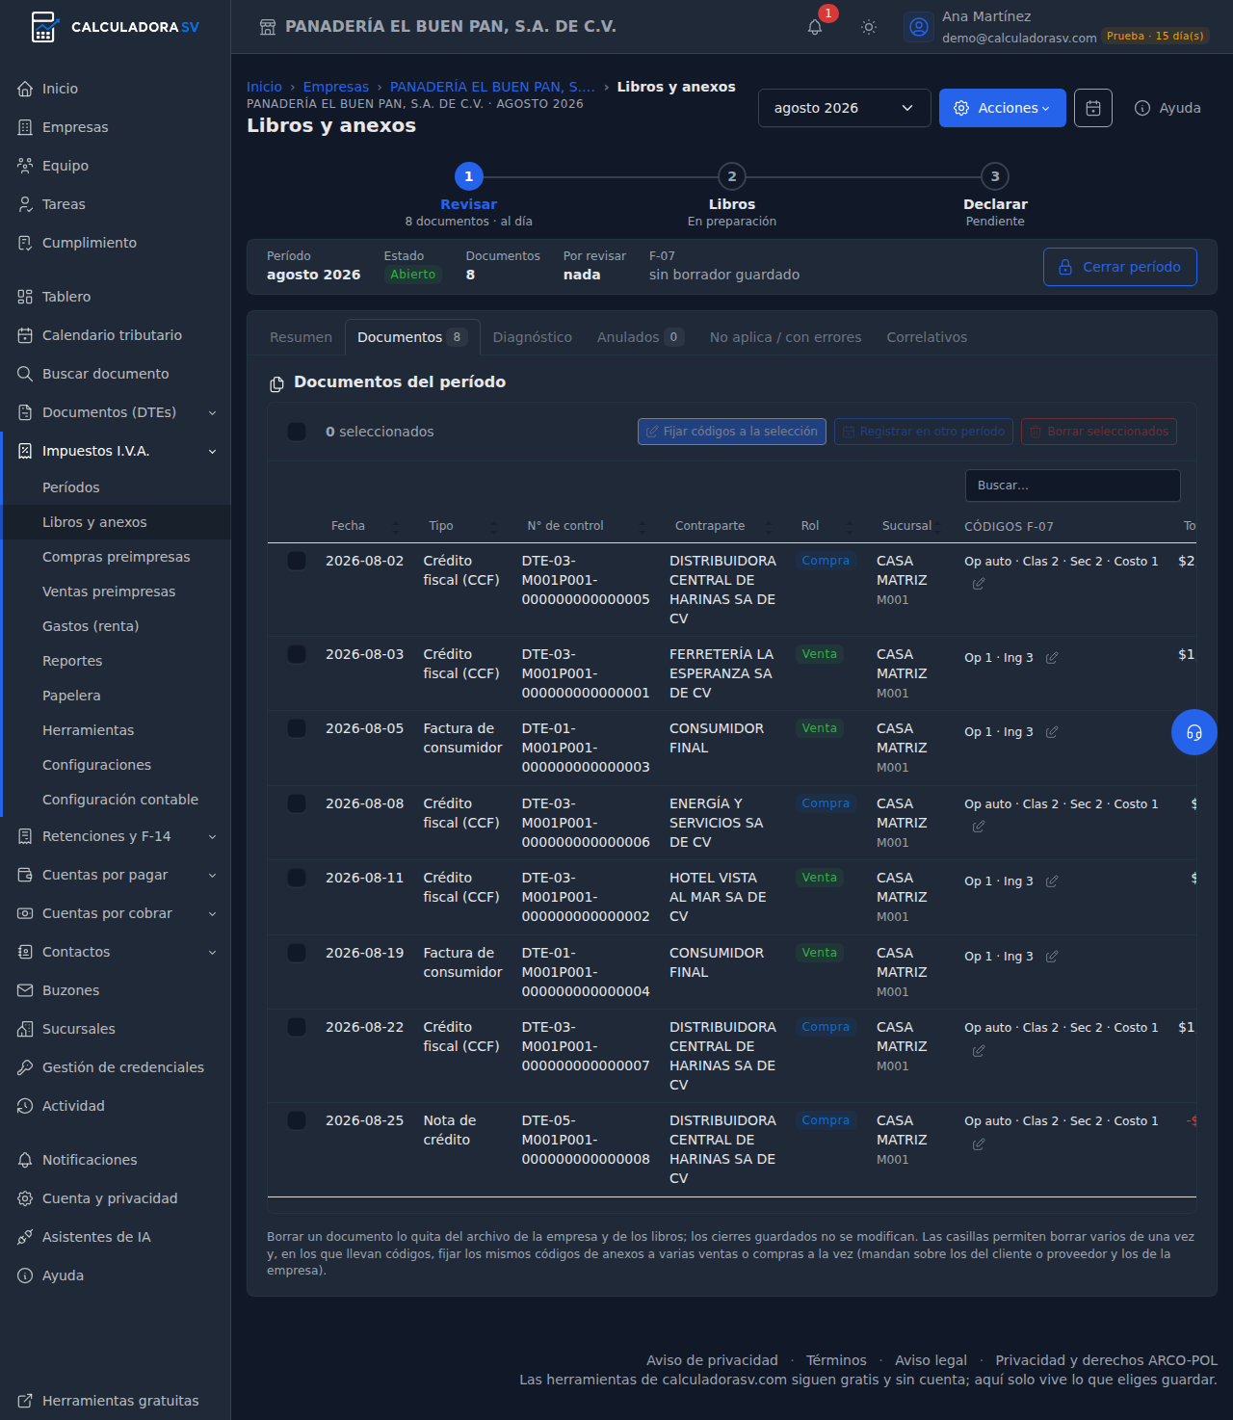1233x1420 pixels.
Task: Open the Anulados tab
Action: tap(640, 337)
